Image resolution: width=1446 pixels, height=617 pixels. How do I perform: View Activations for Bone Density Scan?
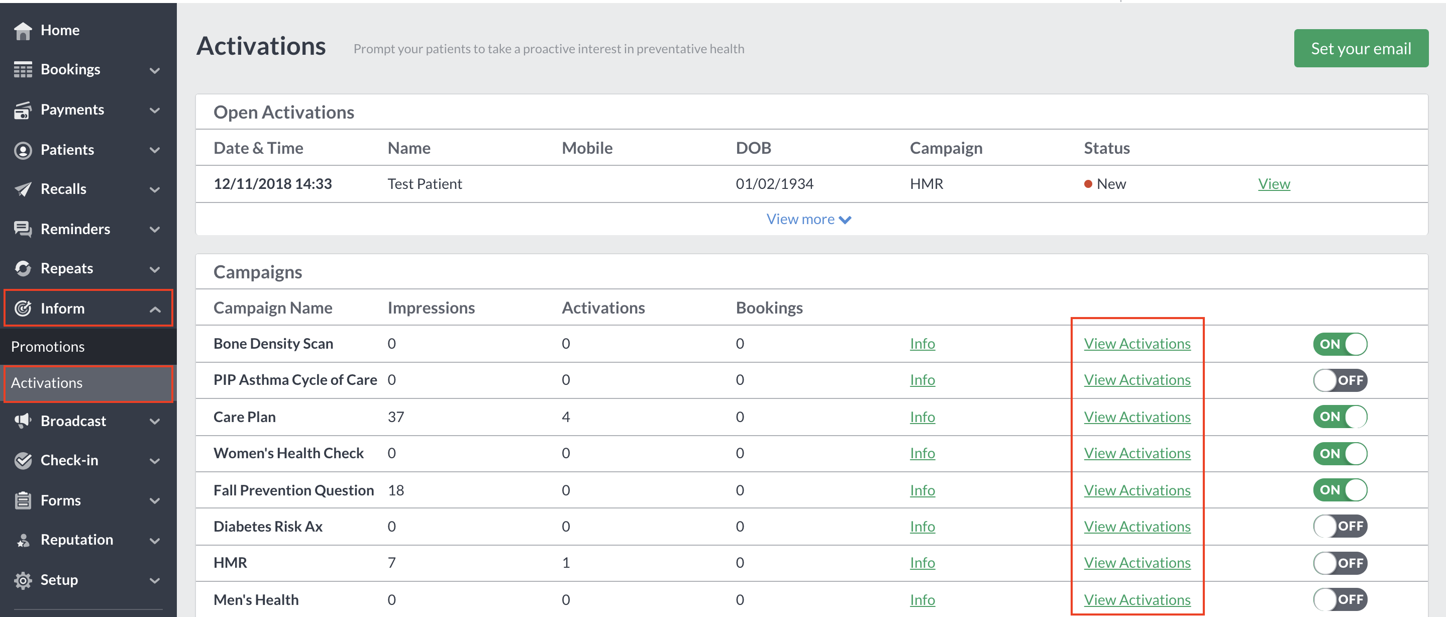[x=1137, y=344]
